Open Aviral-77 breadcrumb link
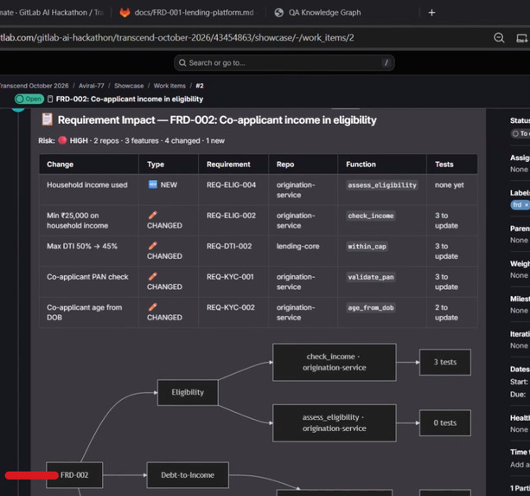 click(92, 86)
